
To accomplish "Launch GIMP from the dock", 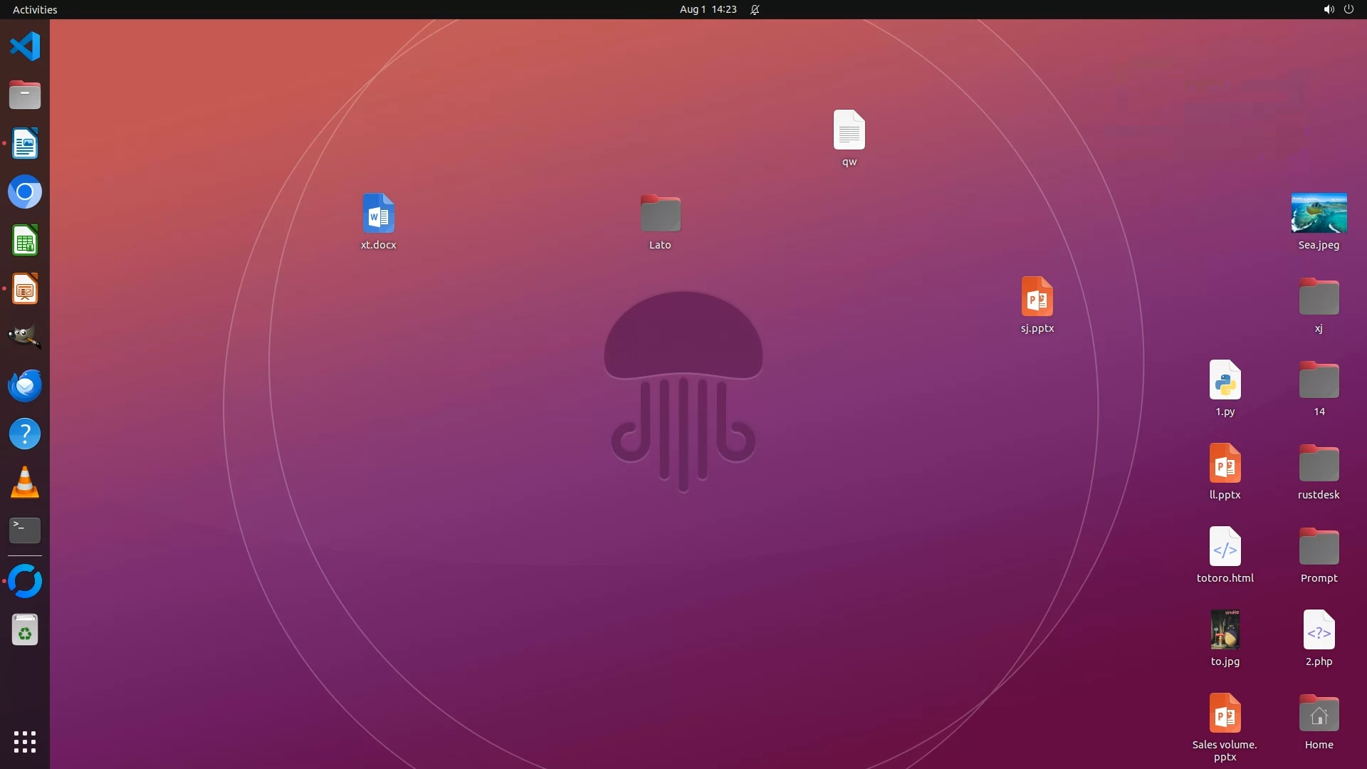I will coord(25,337).
